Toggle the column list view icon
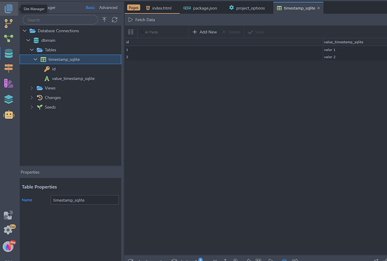The image size is (387, 261). click(x=131, y=32)
